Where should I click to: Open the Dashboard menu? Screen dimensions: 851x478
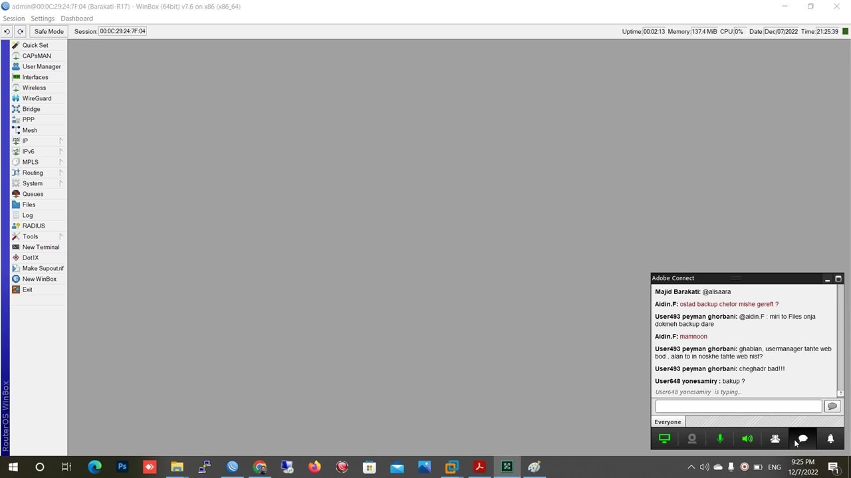pos(76,19)
